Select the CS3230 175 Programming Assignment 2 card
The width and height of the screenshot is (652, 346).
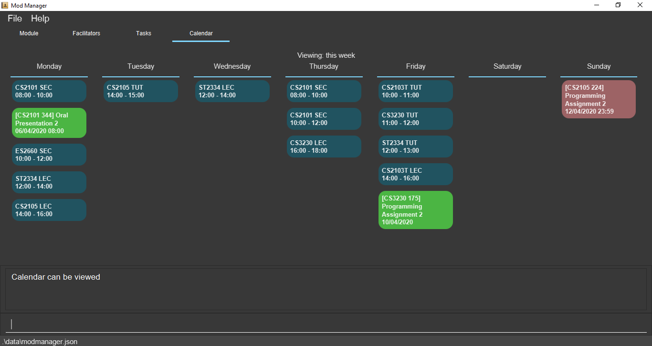(x=416, y=210)
